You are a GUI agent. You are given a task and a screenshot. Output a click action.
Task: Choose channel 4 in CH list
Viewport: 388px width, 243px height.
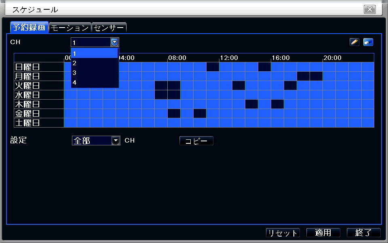pyautogui.click(x=95, y=82)
